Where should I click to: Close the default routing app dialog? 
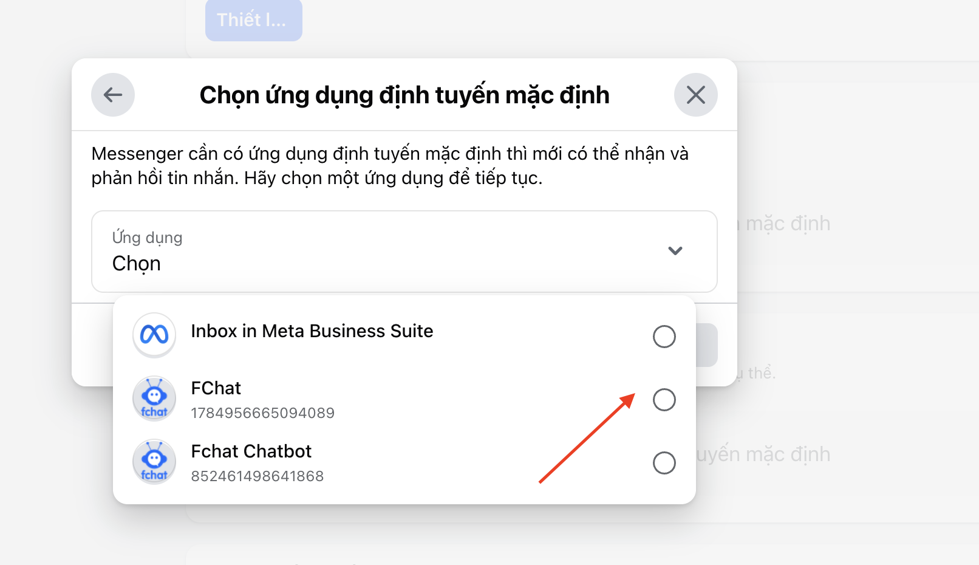(695, 95)
